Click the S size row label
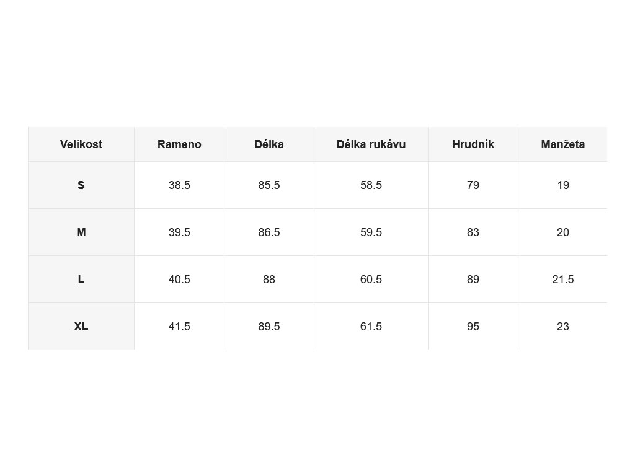 (81, 185)
